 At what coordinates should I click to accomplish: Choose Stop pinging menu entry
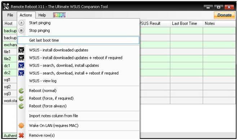click(78, 31)
